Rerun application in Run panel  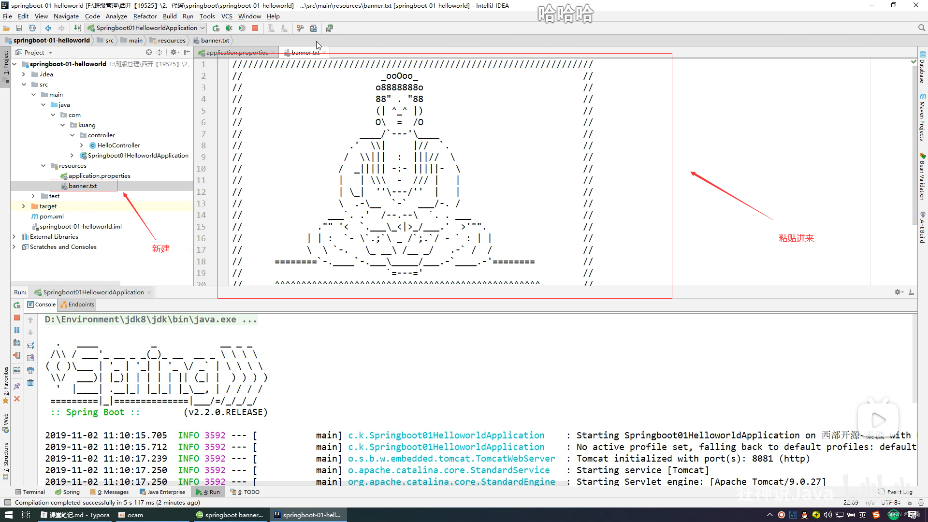[17, 305]
